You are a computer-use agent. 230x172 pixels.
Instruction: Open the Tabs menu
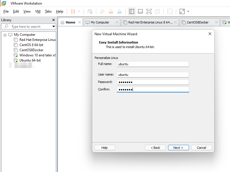coord(48,11)
